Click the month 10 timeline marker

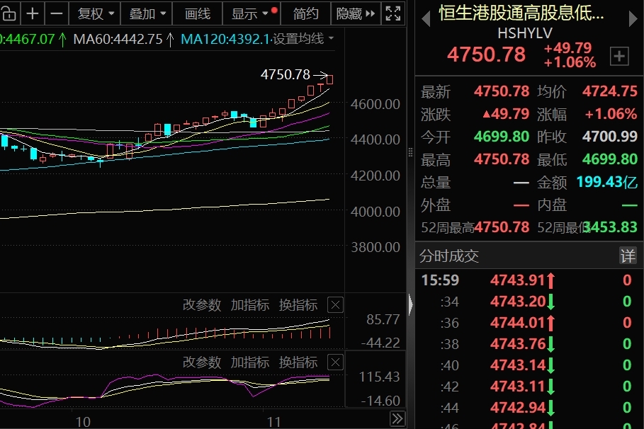tap(83, 422)
